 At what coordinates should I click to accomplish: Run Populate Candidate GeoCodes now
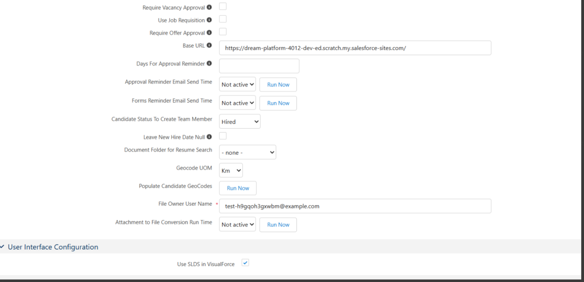238,188
